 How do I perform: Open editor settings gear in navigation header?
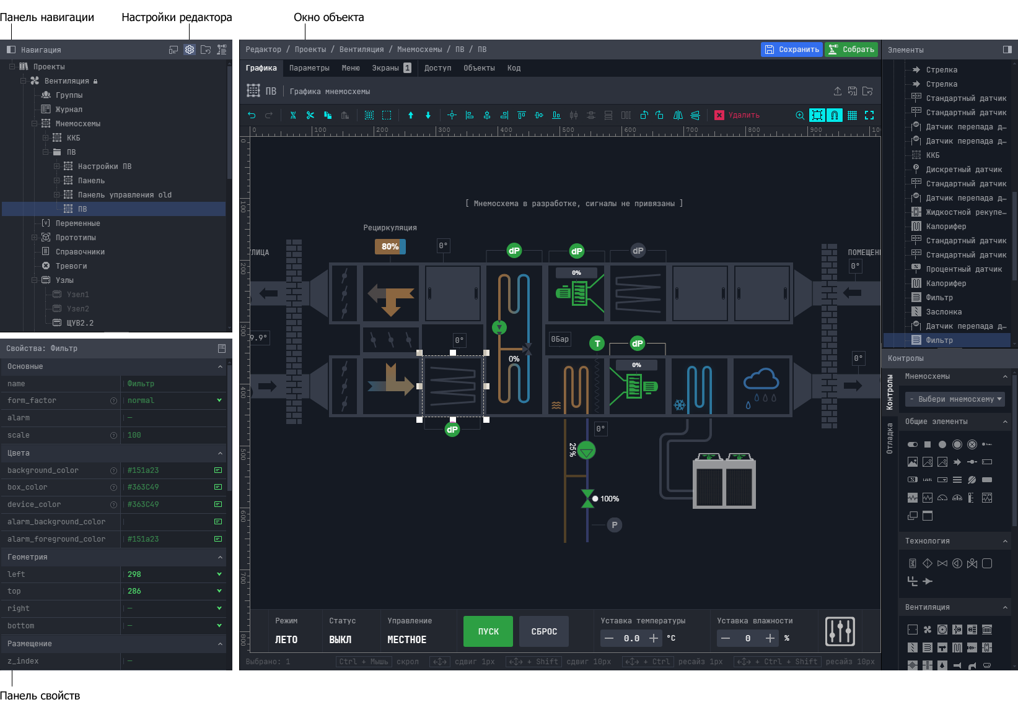pos(190,50)
